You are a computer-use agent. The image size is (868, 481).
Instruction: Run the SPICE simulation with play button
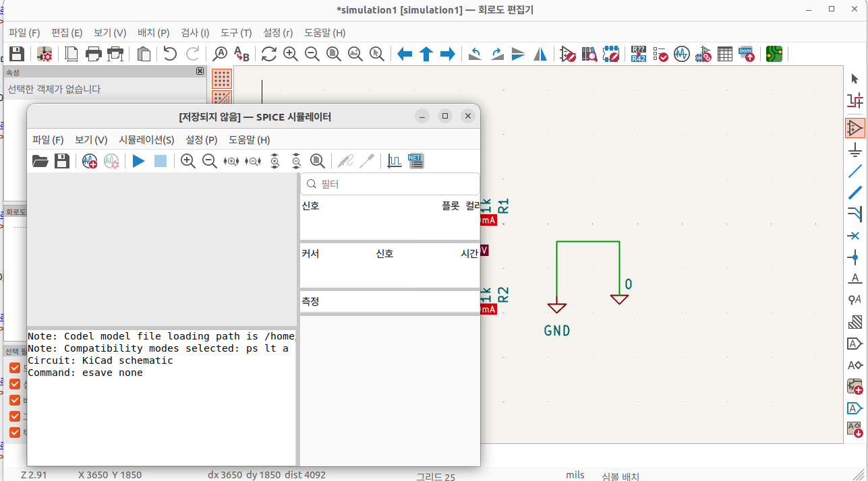click(x=138, y=161)
